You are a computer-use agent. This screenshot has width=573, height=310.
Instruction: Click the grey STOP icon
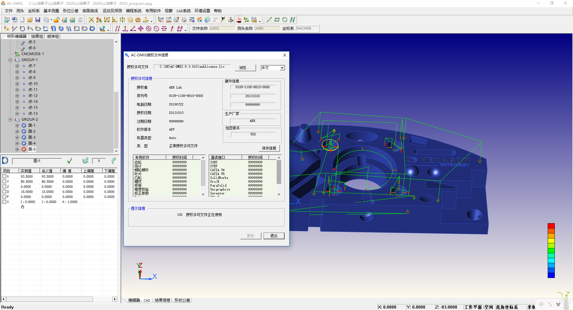pyautogui.click(x=80, y=20)
